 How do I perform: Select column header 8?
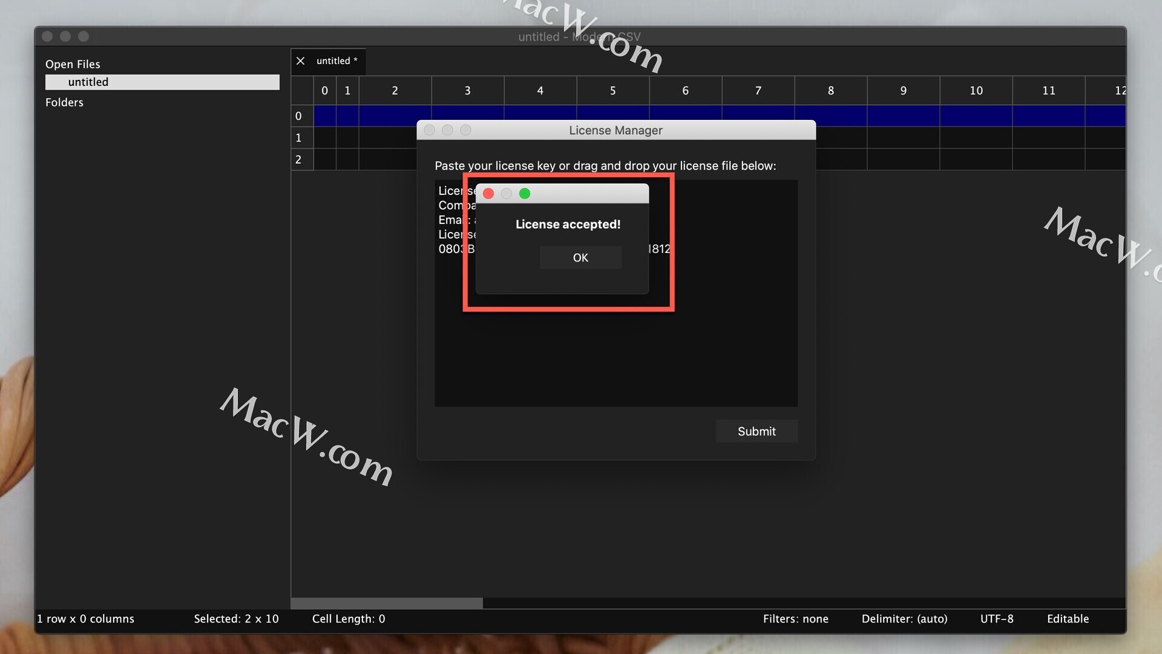point(831,90)
